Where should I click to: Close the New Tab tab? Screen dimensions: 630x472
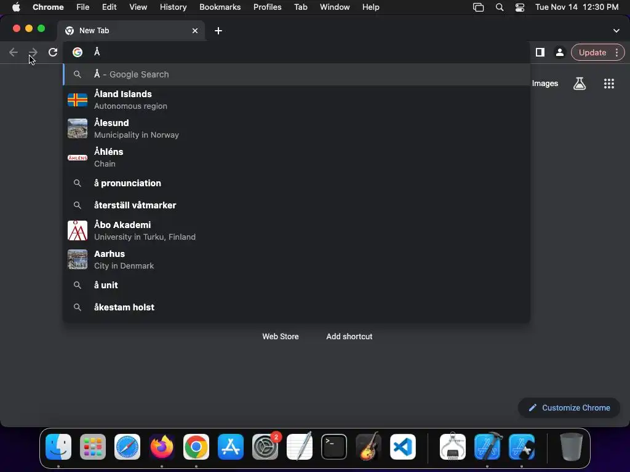point(195,31)
